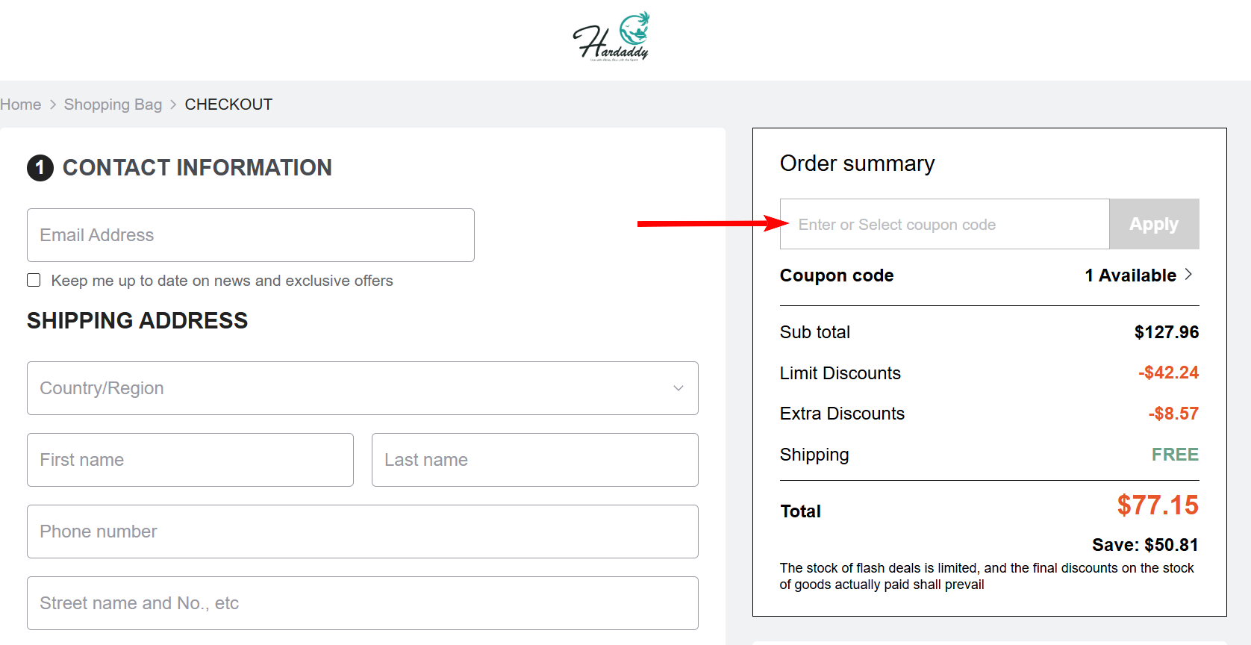Select the CHECKOUT breadcrumb item

[228, 105]
